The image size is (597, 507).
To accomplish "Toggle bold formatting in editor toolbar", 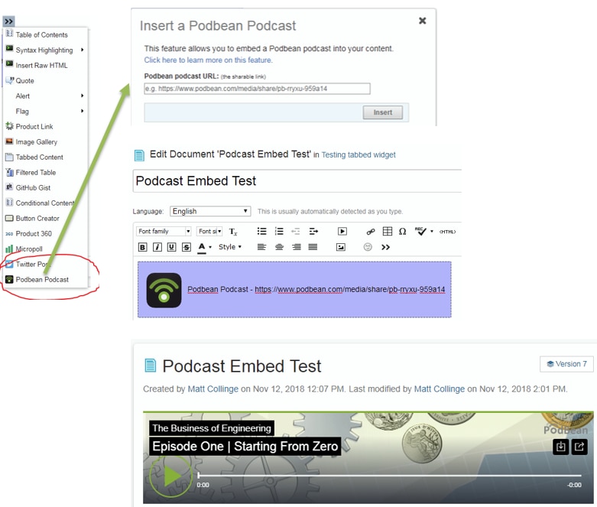I will click(142, 247).
